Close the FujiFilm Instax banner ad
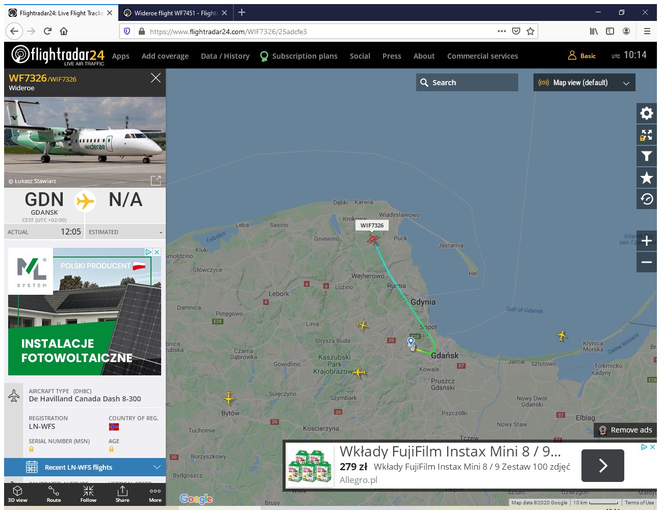 [652, 447]
